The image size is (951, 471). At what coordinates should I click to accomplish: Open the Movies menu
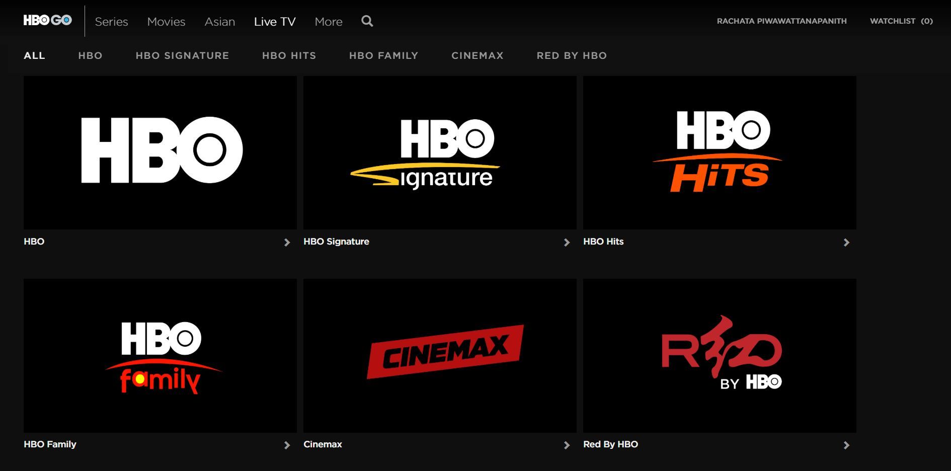tap(166, 21)
